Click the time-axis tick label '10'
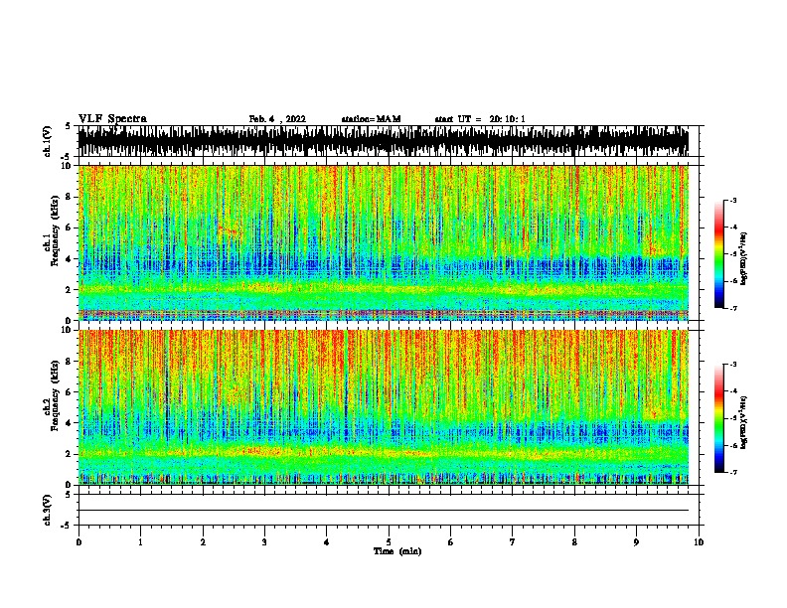 (699, 542)
